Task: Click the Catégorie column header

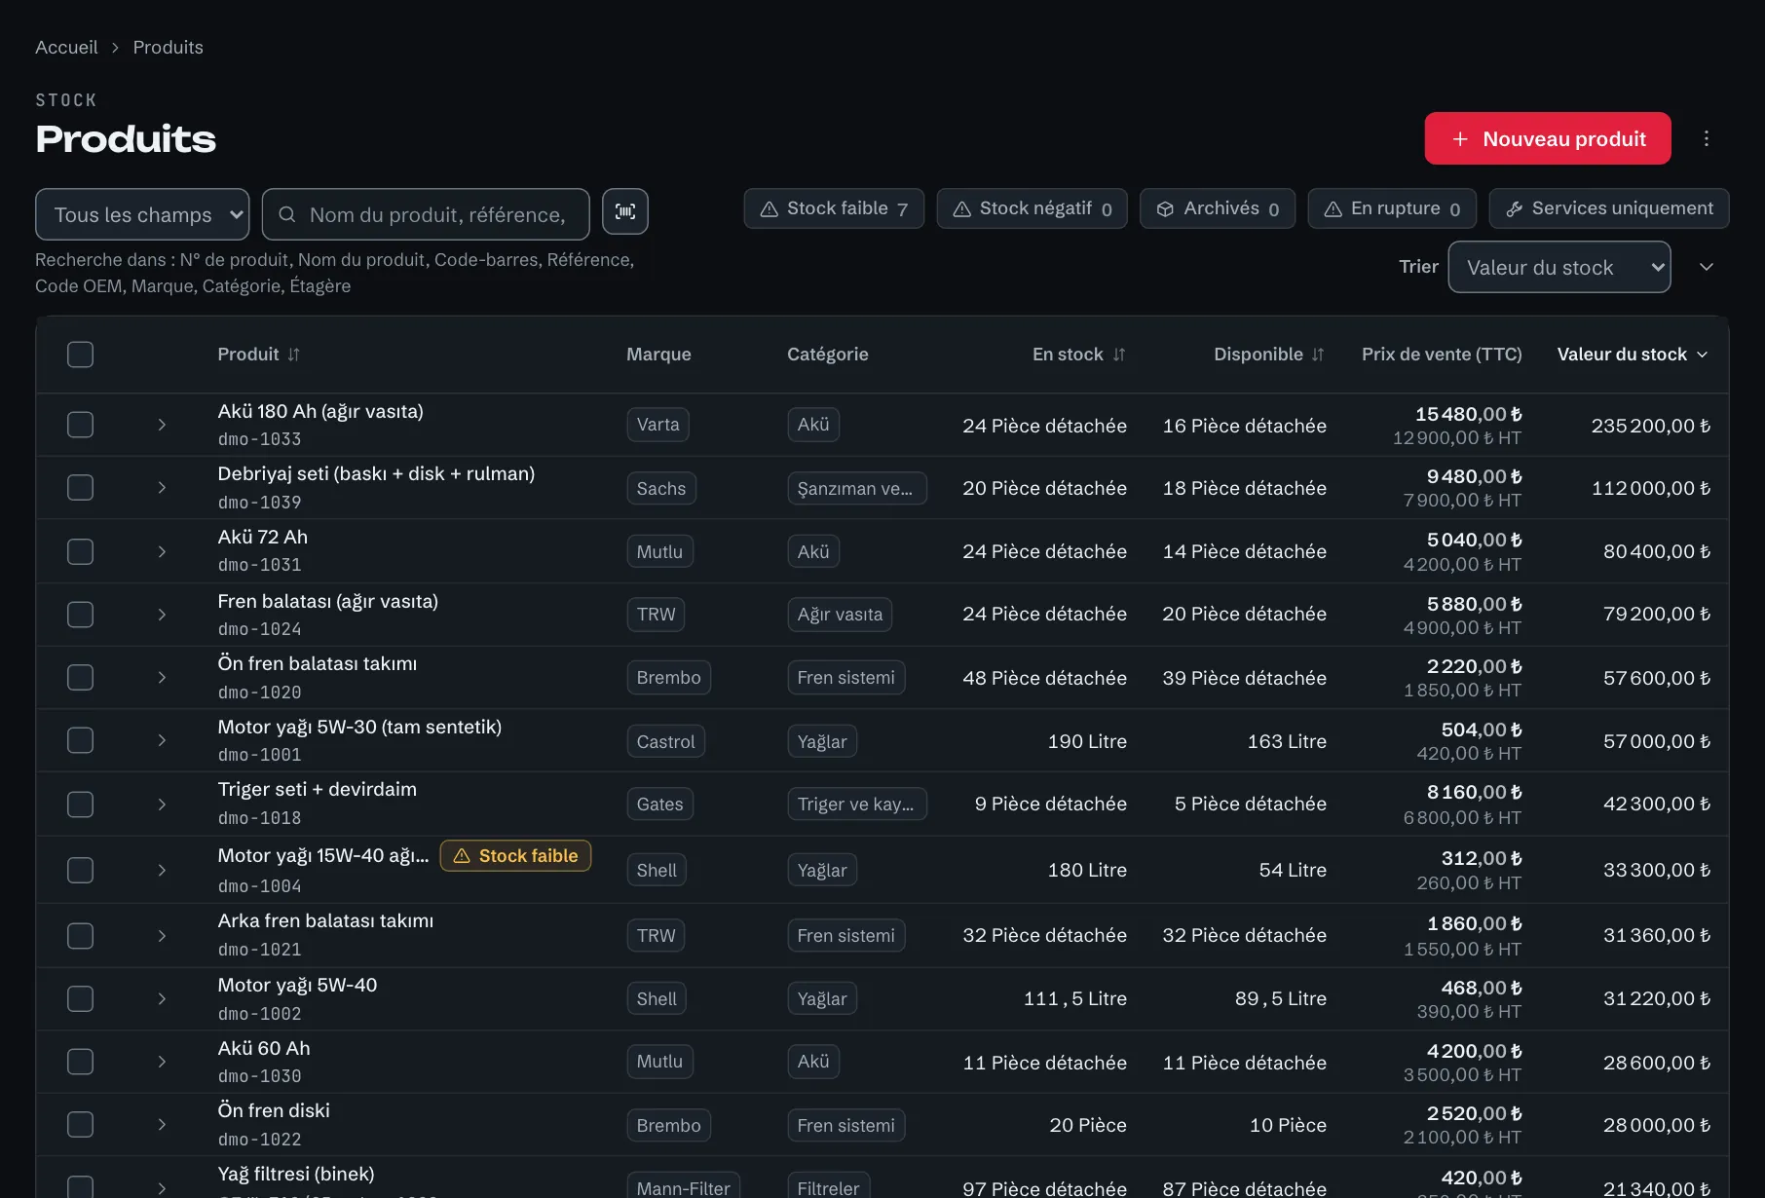Action: point(827,355)
